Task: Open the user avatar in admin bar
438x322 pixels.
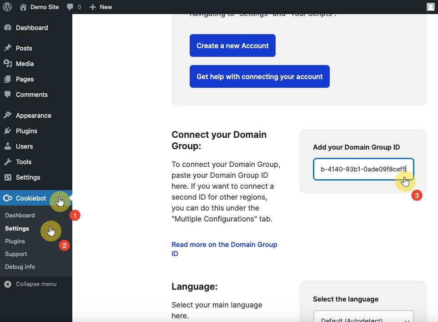Action: (x=430, y=7)
